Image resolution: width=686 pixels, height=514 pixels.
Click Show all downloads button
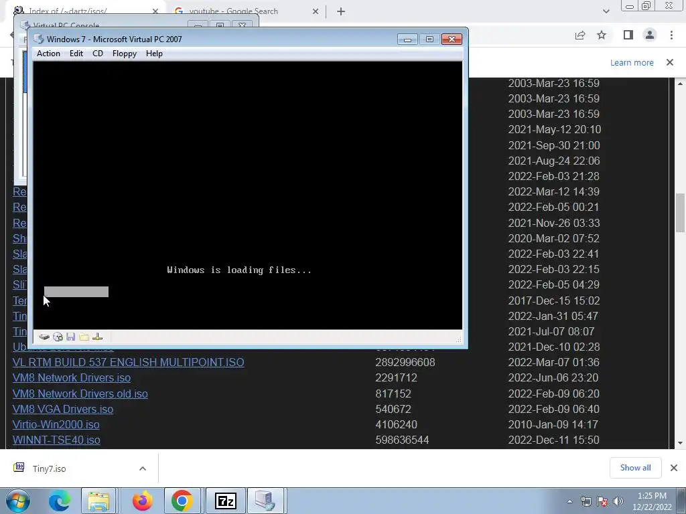coord(635,468)
